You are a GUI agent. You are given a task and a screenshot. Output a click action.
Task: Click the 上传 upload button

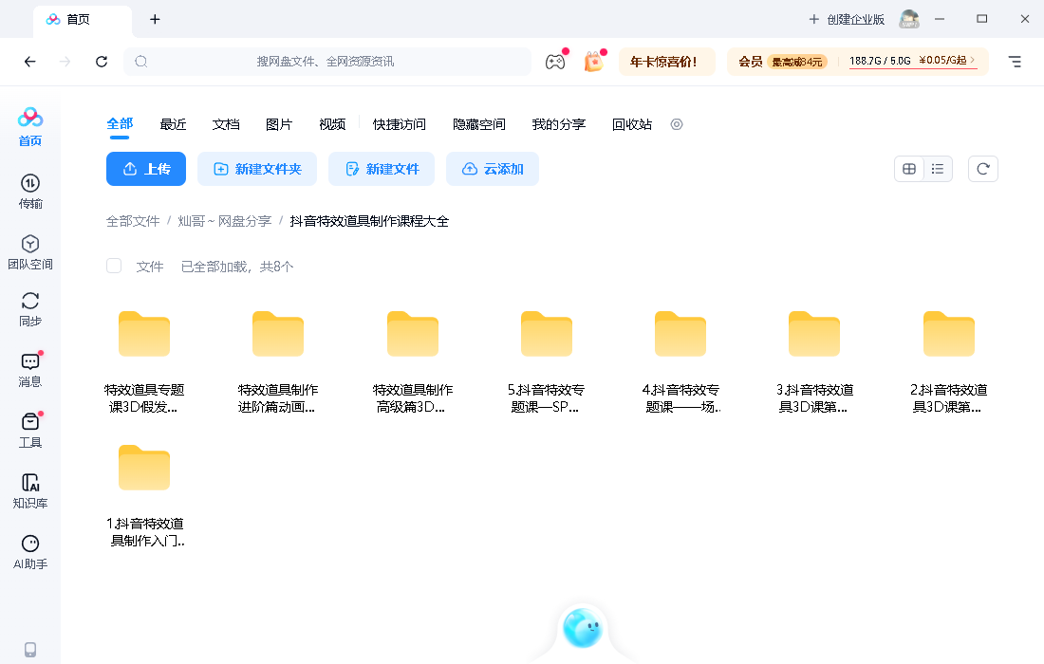point(146,169)
